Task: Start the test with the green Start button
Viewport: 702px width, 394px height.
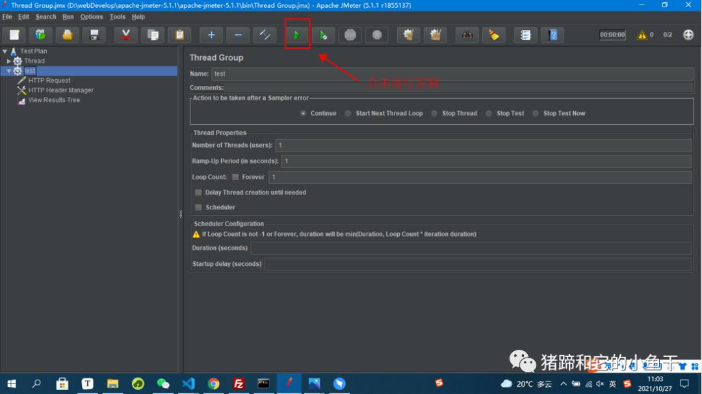Action: [x=296, y=34]
